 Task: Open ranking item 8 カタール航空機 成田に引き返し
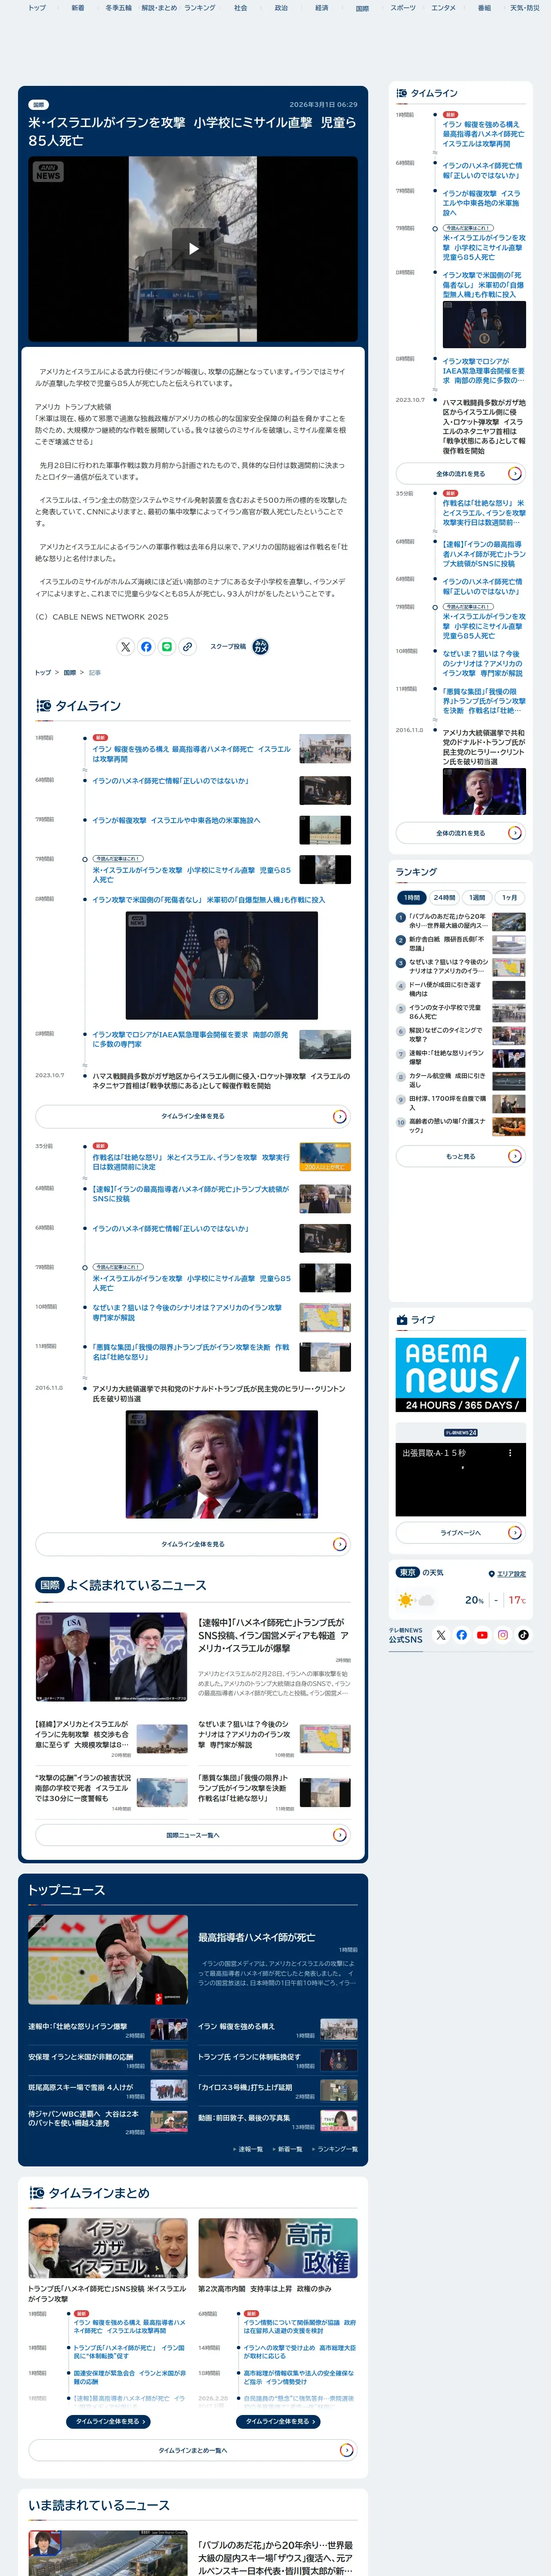460,1081
